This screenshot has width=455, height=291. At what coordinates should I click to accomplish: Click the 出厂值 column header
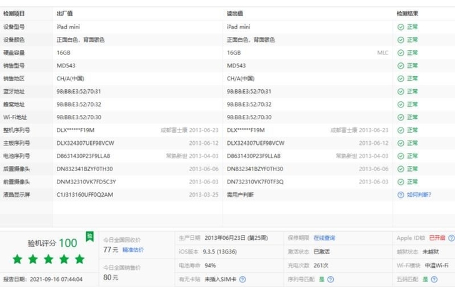coord(64,14)
